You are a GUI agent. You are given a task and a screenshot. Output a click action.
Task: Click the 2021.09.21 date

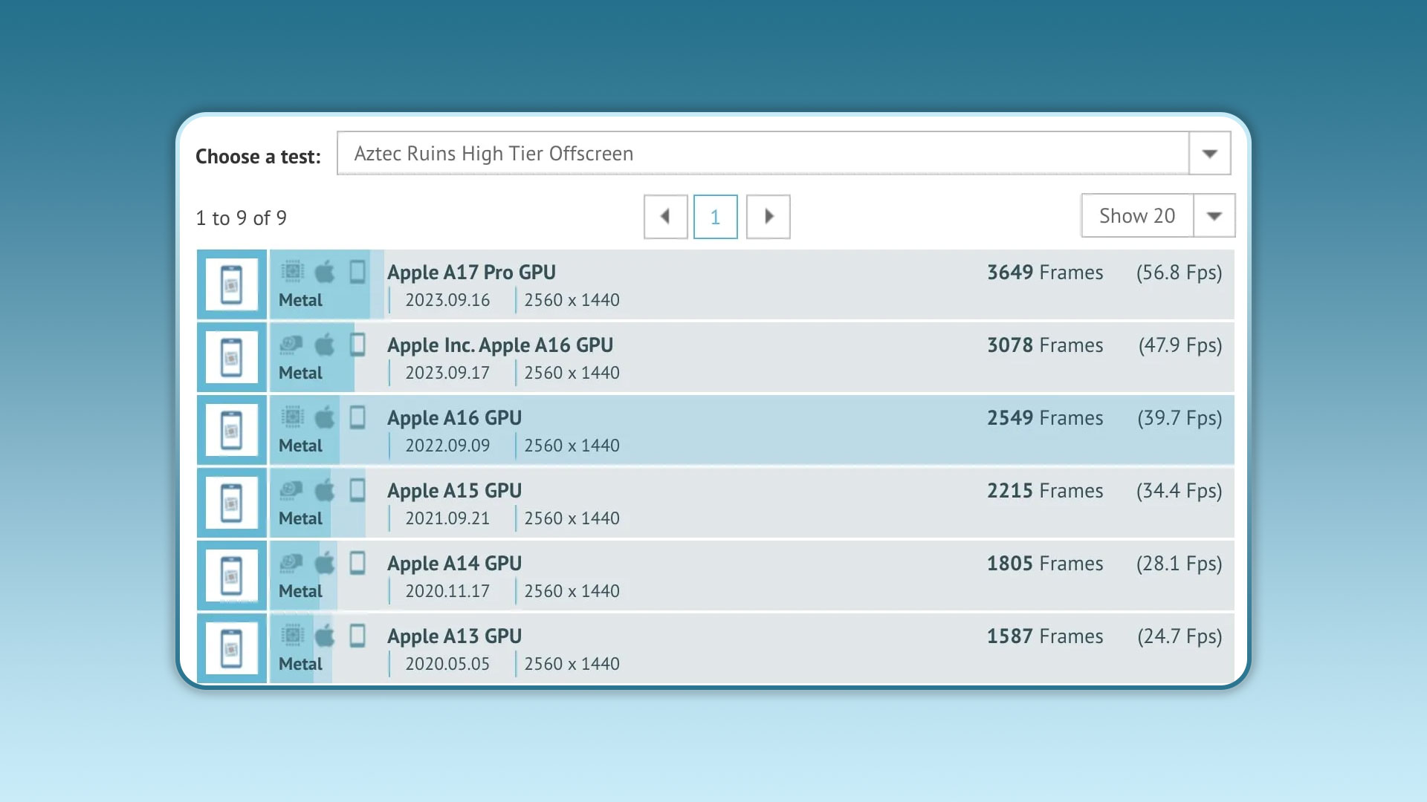pos(447,518)
